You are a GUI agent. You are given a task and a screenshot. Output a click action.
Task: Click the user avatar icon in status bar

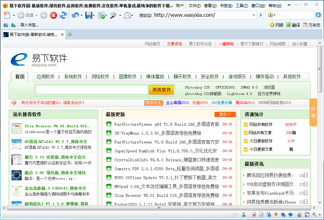pos(243,215)
